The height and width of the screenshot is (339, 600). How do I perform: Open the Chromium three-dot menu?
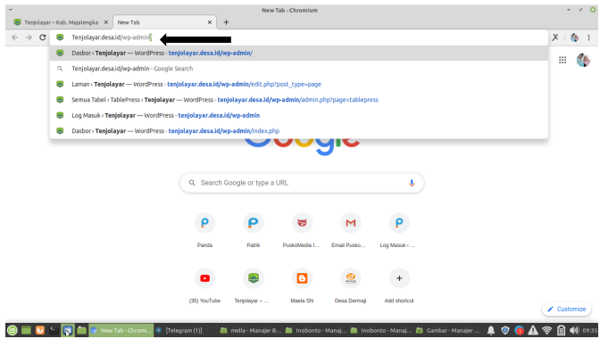click(589, 37)
